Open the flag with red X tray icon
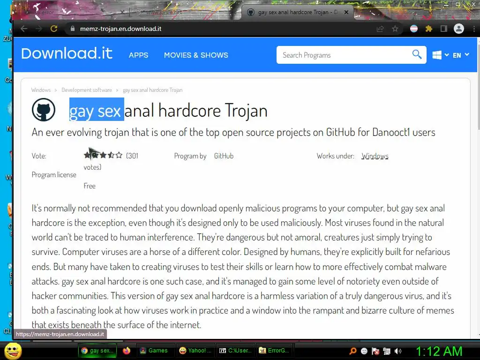Screen dimensions: 480x360 [x=375, y=351]
